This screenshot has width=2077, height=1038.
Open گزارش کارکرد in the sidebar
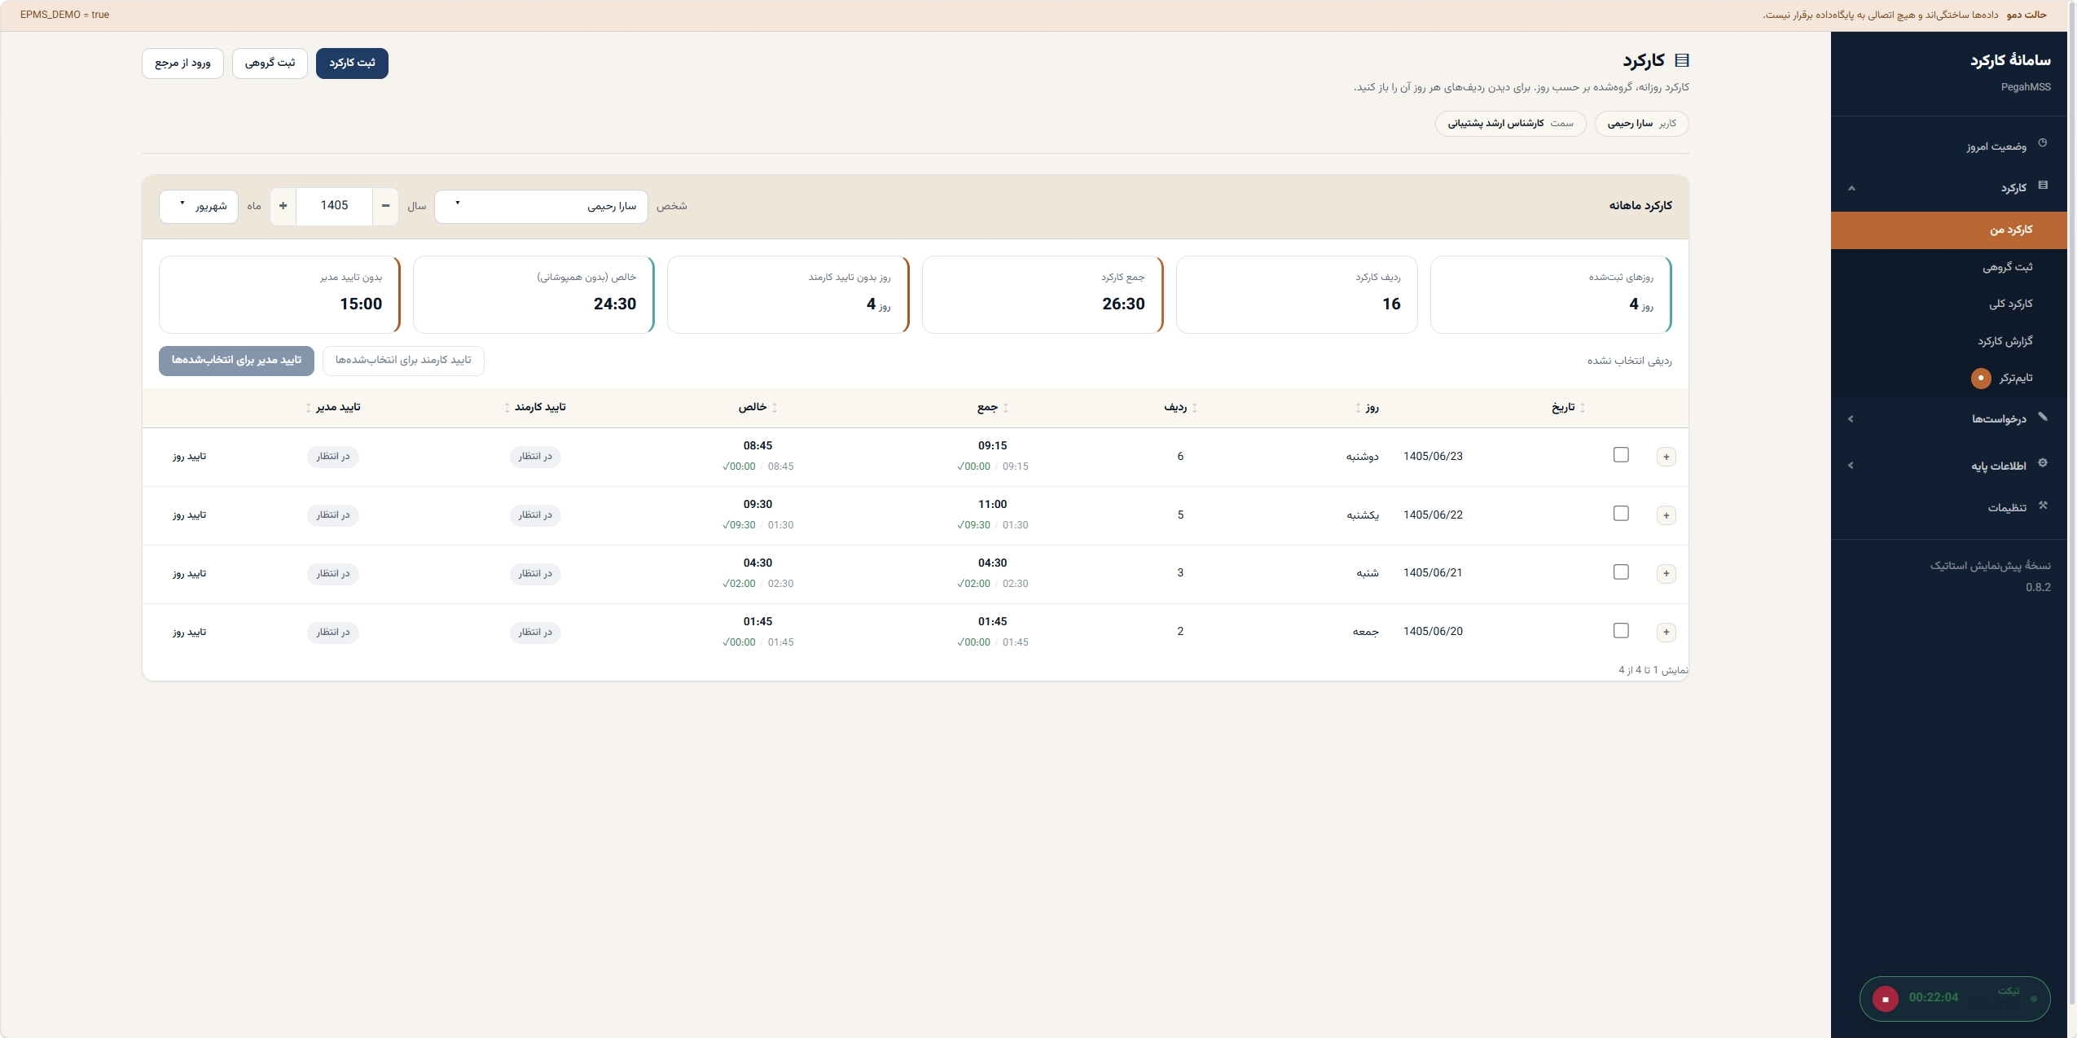coord(1949,341)
